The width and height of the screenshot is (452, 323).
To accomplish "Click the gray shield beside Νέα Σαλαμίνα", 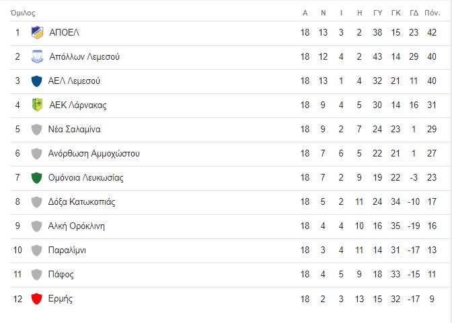I will click(x=36, y=129).
